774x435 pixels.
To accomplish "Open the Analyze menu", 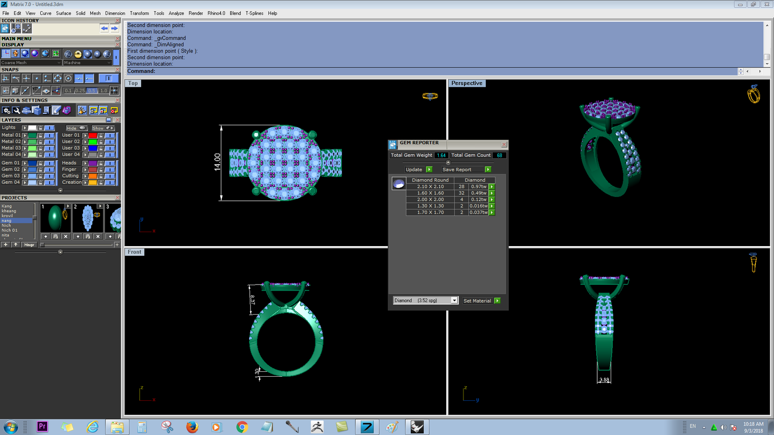I will coord(176,13).
